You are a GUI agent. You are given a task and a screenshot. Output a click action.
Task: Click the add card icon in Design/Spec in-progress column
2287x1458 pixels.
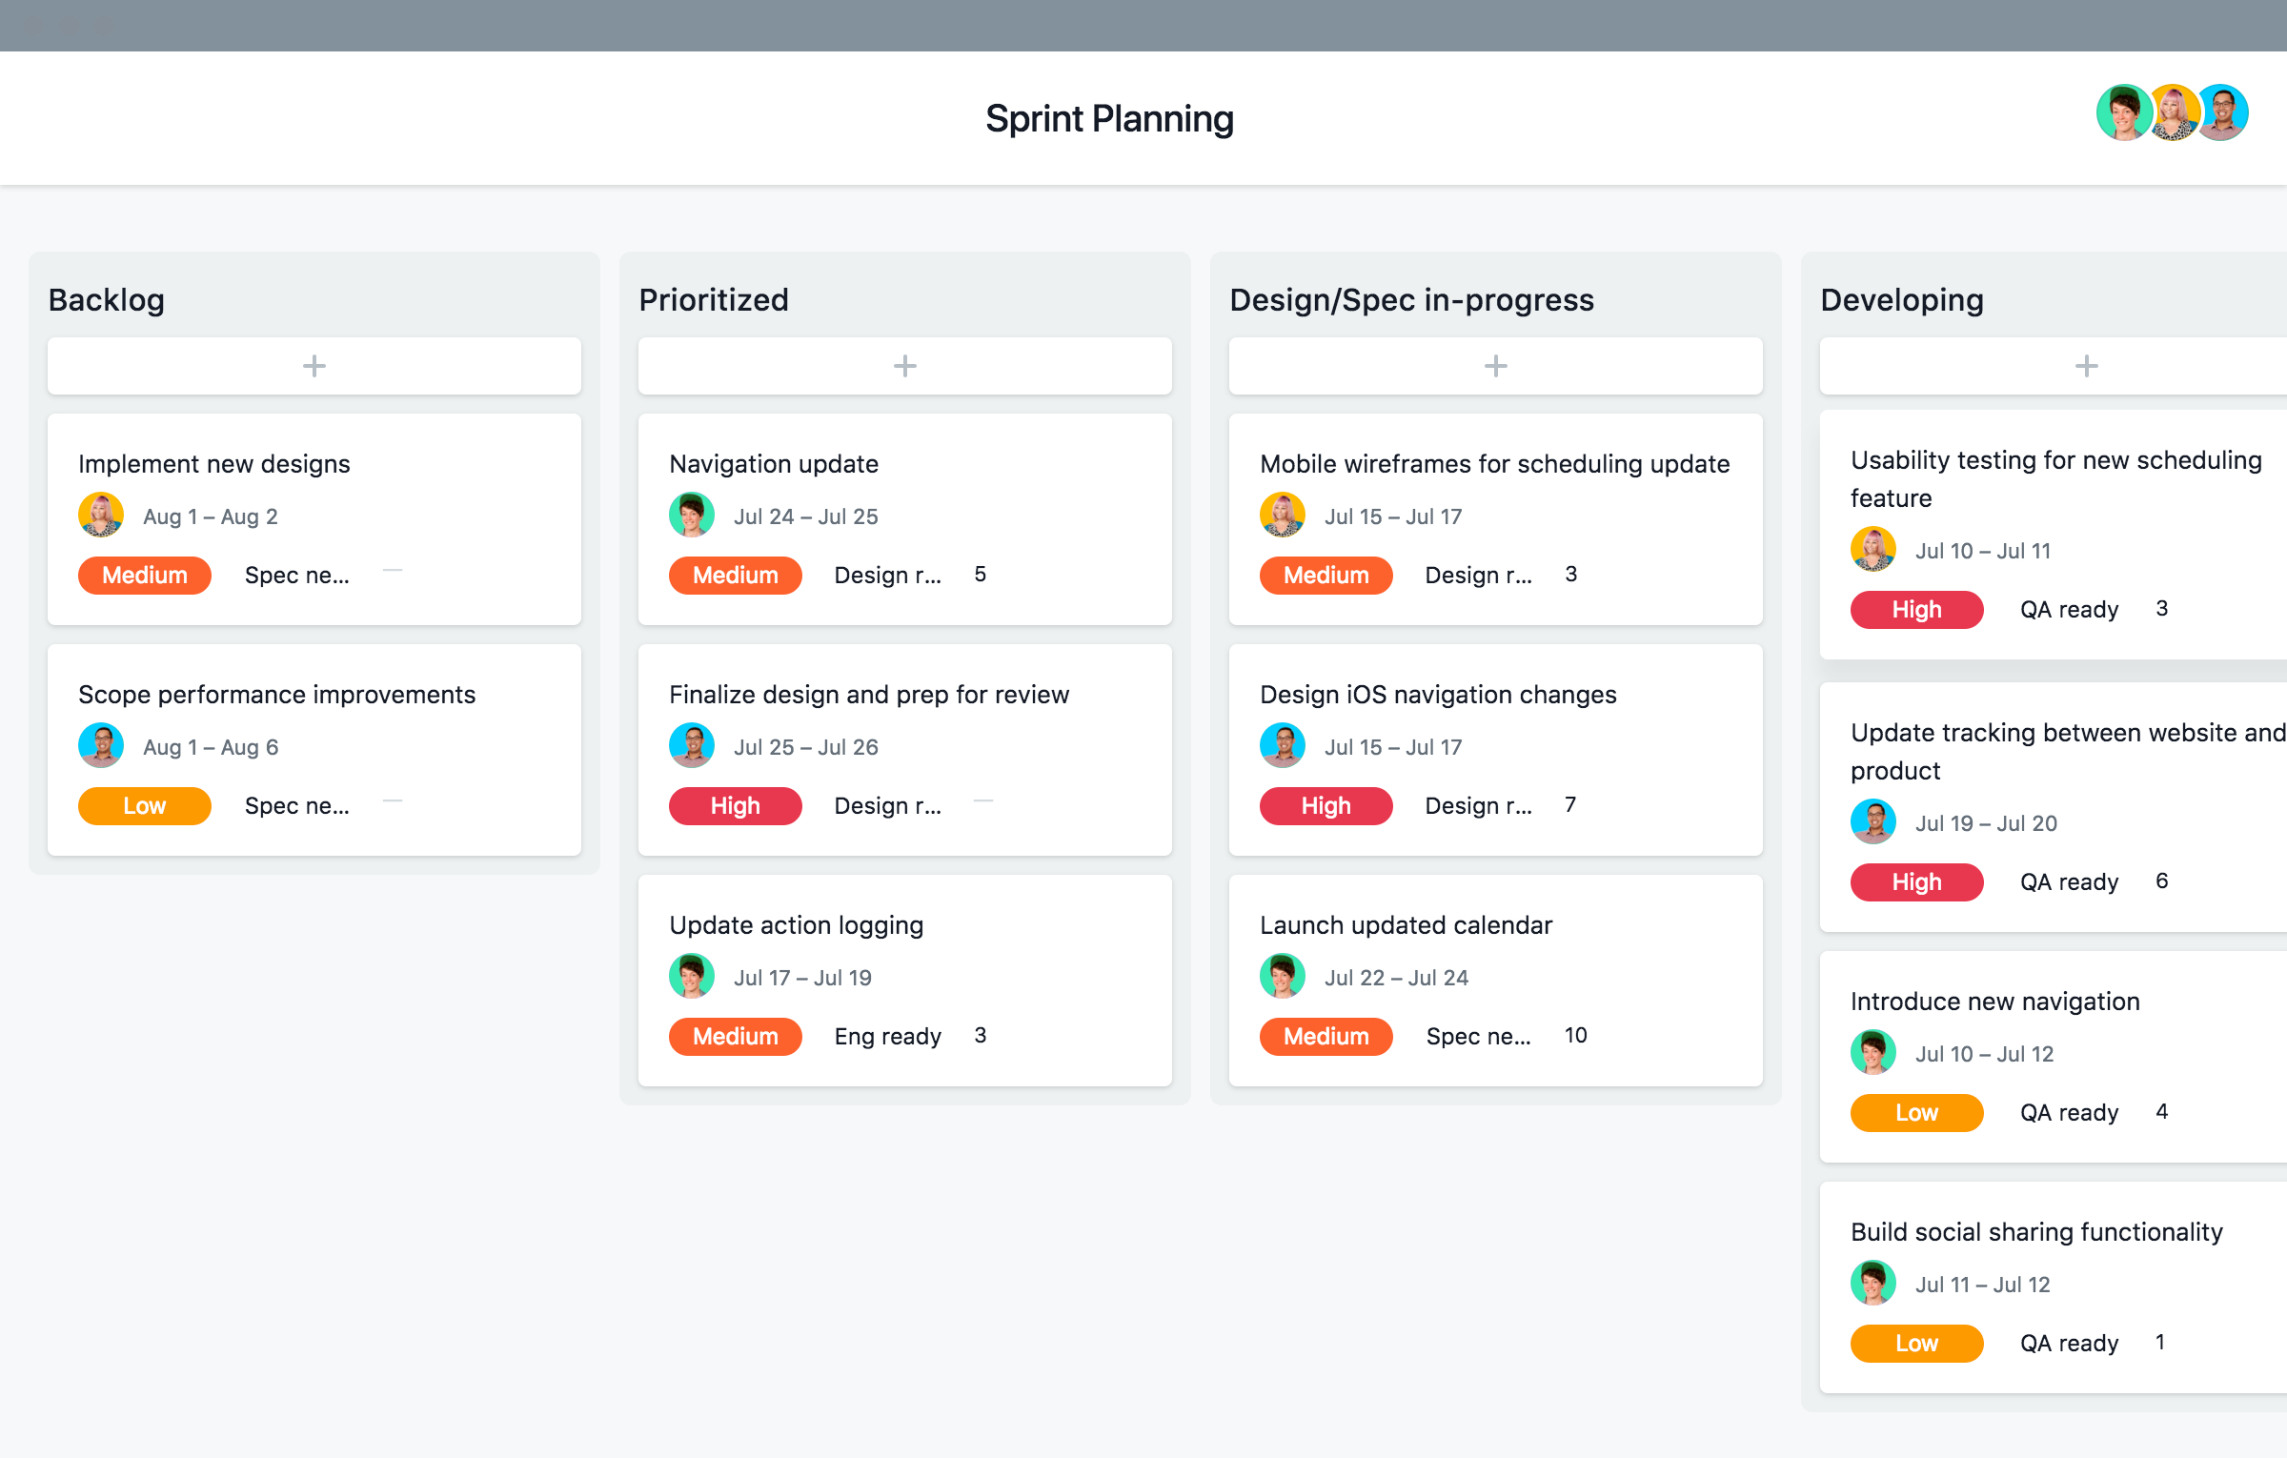click(1495, 365)
